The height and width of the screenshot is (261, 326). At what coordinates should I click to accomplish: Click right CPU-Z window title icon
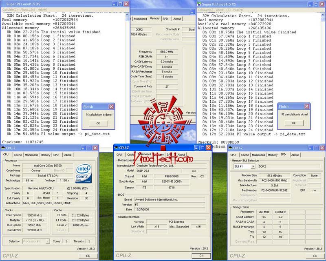tap(230, 148)
